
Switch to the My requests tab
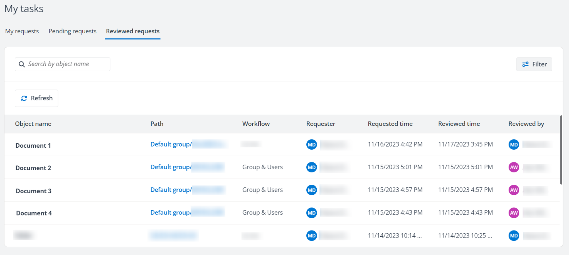pyautogui.click(x=22, y=31)
